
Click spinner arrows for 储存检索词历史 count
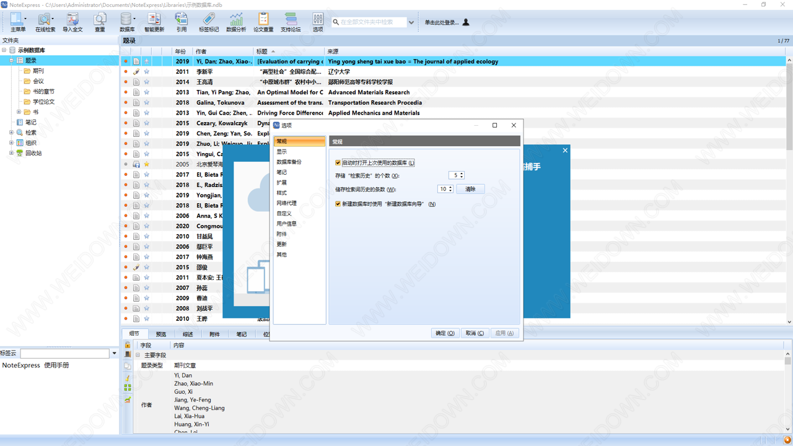(450, 189)
